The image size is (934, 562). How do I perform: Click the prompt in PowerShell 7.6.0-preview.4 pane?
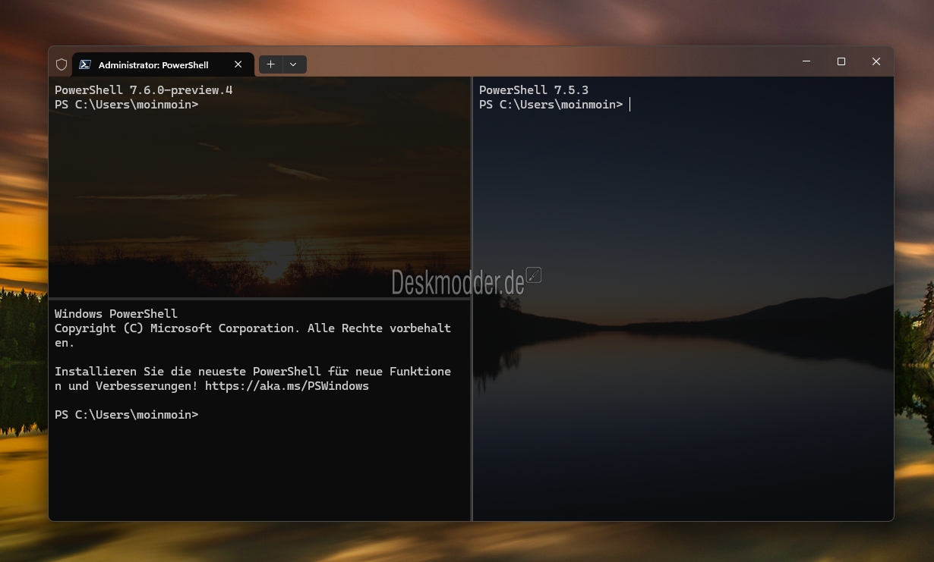click(127, 105)
